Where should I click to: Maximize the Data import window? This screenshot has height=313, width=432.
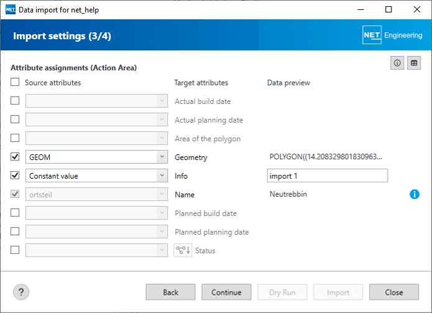tap(388, 10)
